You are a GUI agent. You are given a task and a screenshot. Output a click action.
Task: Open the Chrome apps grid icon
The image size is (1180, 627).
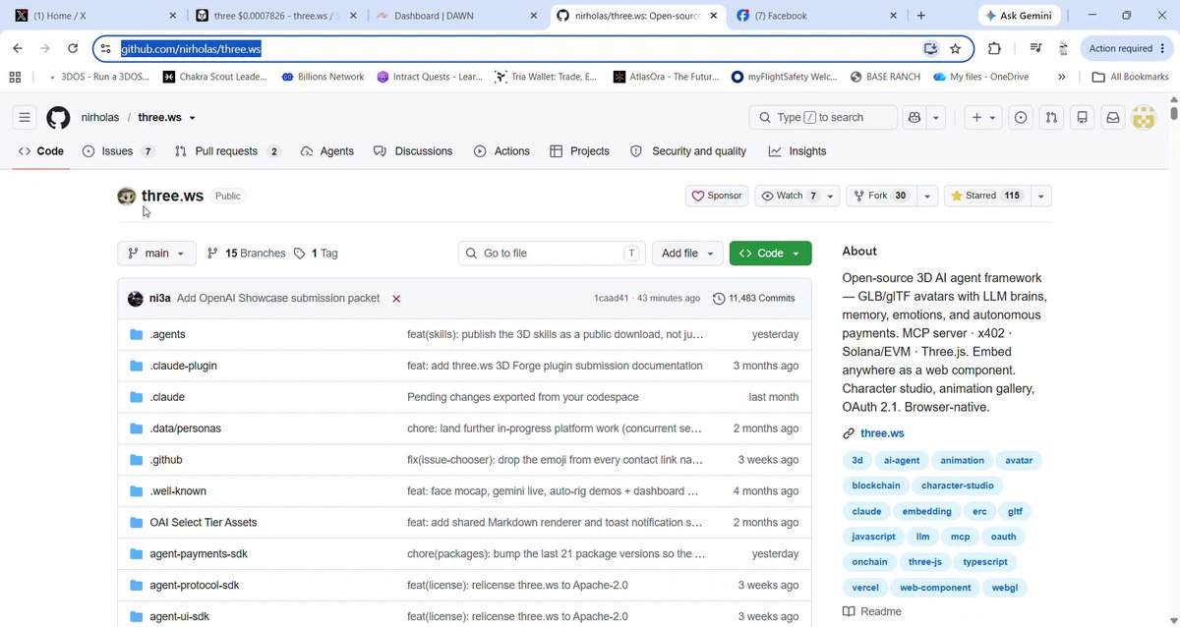[15, 77]
